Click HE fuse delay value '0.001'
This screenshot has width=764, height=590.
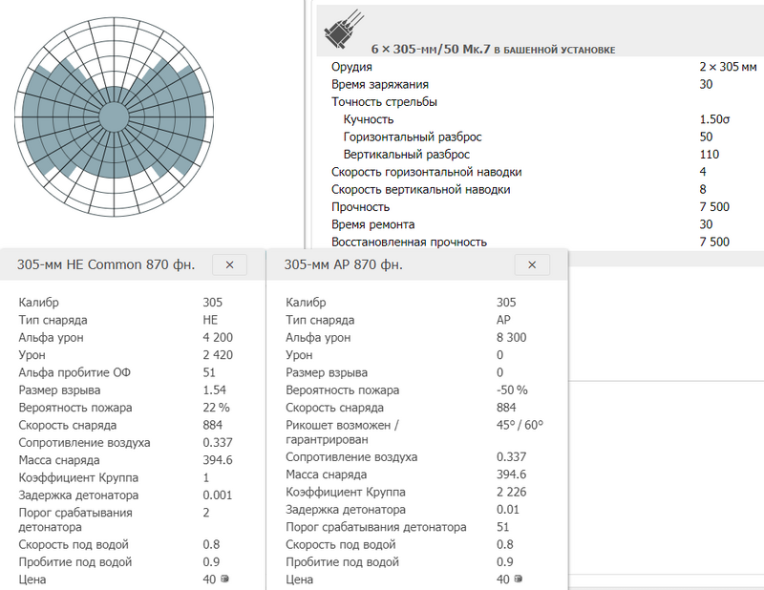[218, 495]
